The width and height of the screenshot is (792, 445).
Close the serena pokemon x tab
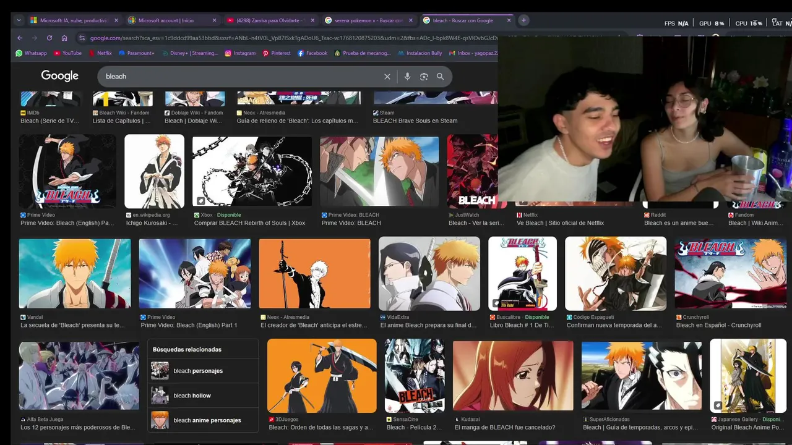[411, 20]
